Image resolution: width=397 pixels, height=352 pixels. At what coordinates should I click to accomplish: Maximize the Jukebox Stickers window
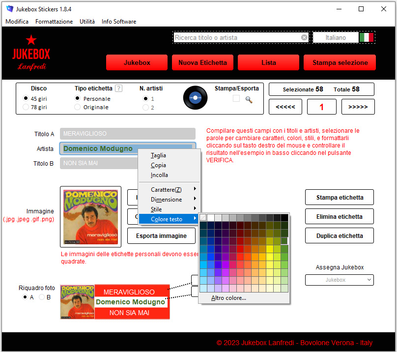click(361, 9)
